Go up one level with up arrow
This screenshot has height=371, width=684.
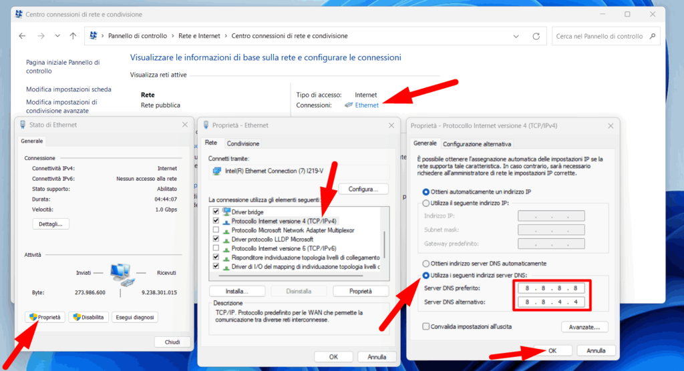[x=73, y=36]
